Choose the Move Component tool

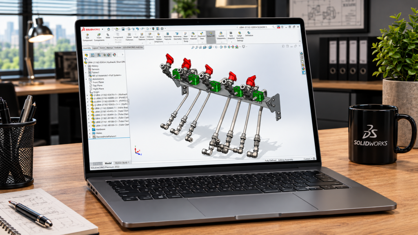point(150,37)
